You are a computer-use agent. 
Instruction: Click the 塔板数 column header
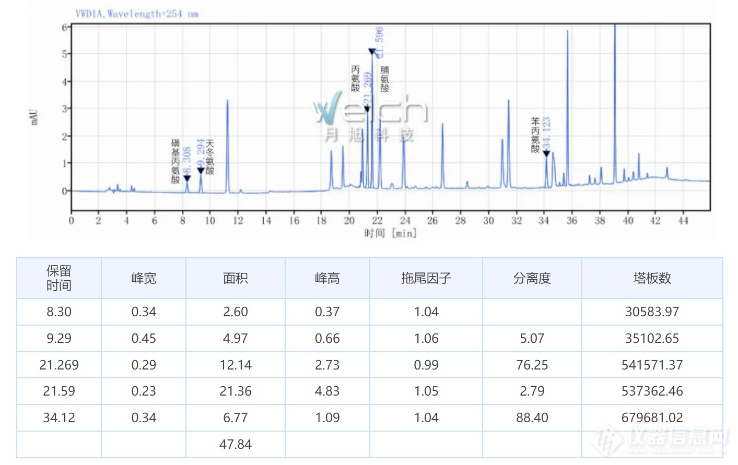652,278
